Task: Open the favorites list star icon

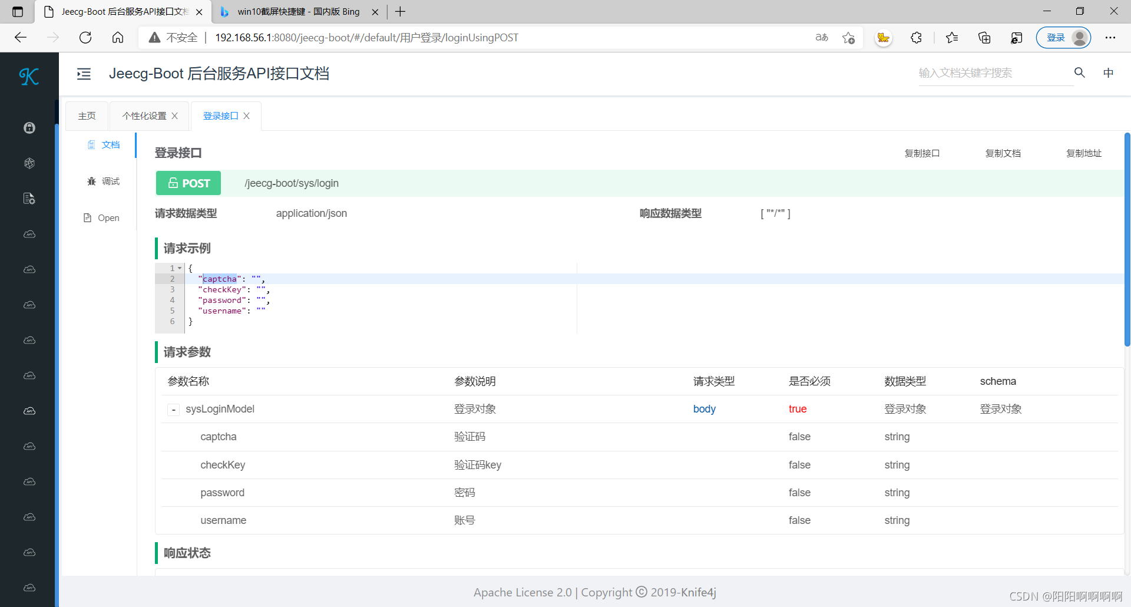Action: (952, 38)
